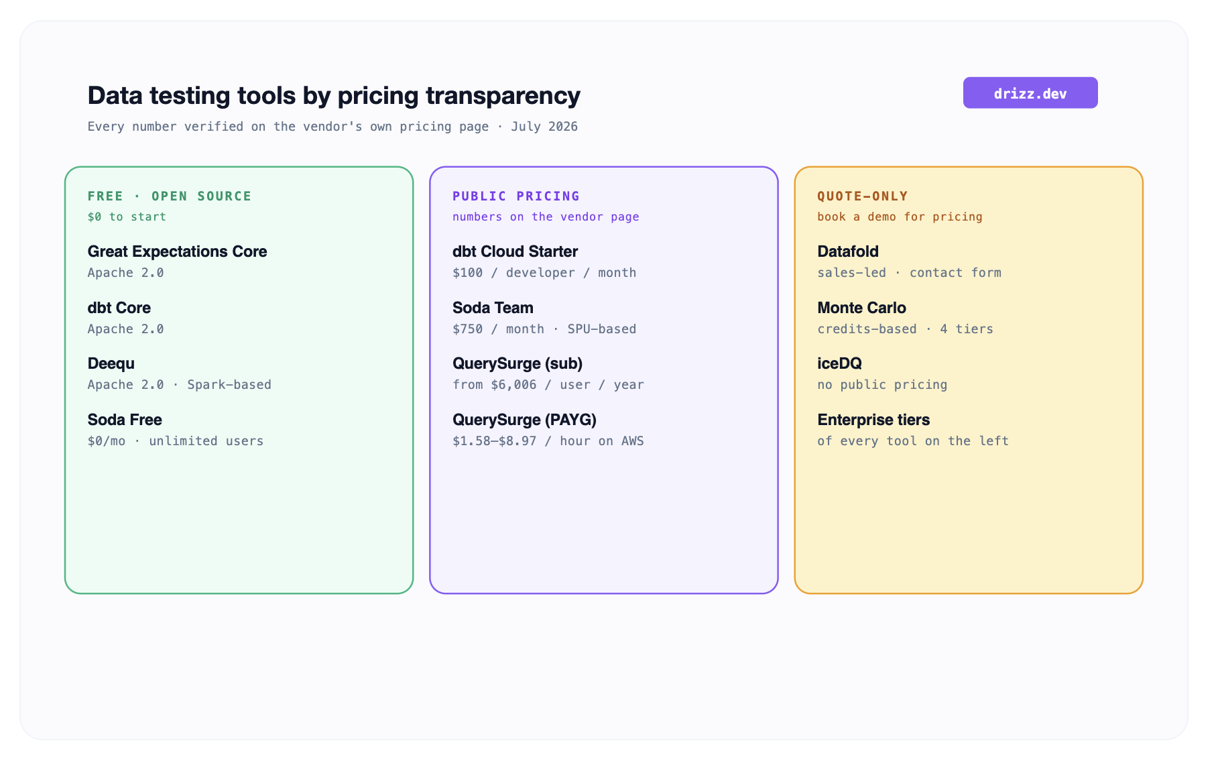The width and height of the screenshot is (1220, 759).
Task: Click the July 2026 verification subtitle
Action: click(332, 126)
